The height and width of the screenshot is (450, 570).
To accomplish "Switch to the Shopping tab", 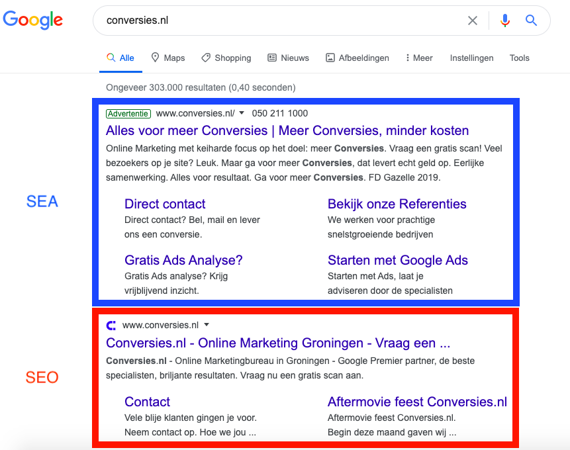I will [x=226, y=58].
